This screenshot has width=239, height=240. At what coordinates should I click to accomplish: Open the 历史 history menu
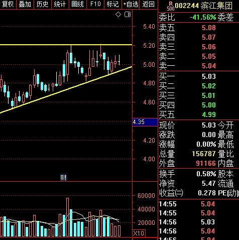[43, 4]
